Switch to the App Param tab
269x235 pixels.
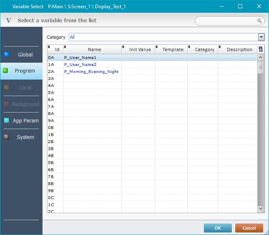click(x=26, y=120)
